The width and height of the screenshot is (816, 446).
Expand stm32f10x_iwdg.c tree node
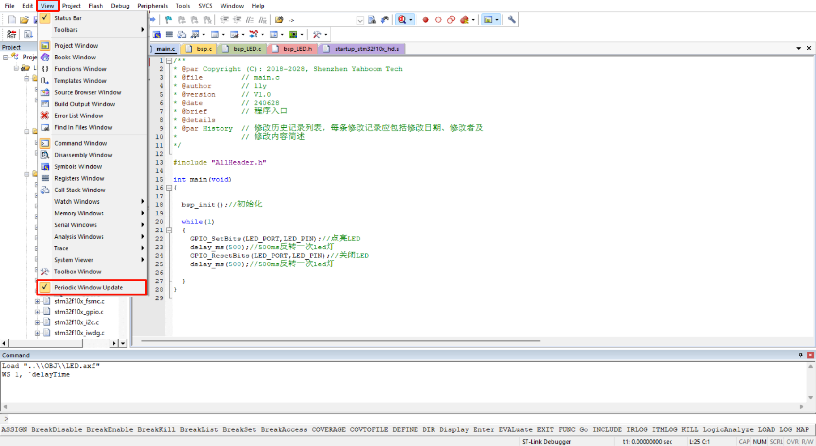coord(37,333)
